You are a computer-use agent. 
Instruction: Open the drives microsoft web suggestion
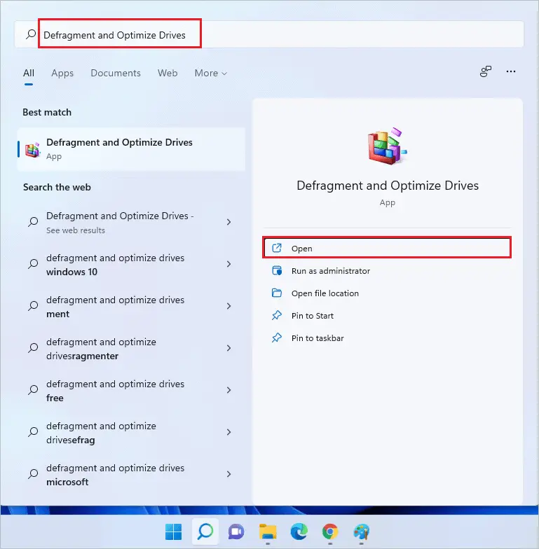(131, 474)
